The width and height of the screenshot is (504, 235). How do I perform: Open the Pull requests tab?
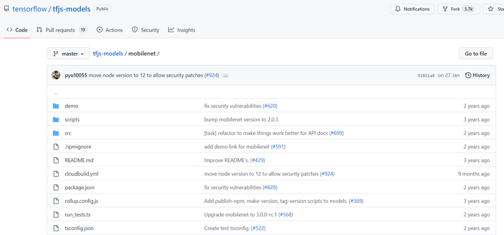(x=61, y=30)
